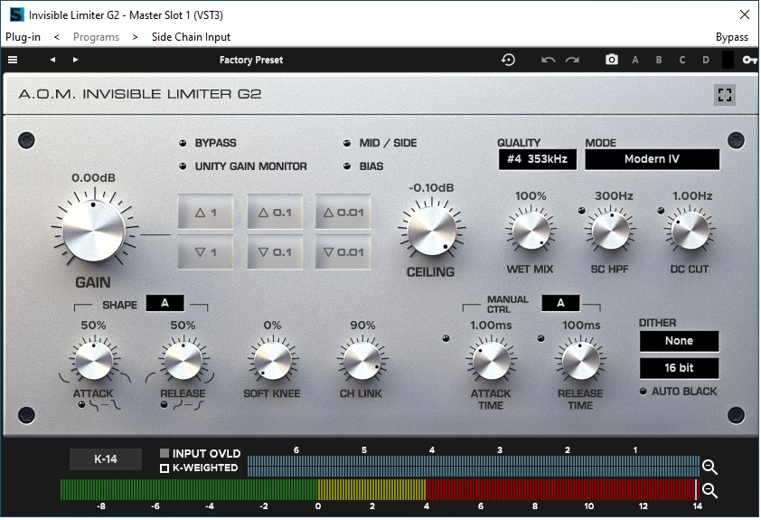The height and width of the screenshot is (520, 761).
Task: Click previous program < arrow
Action: click(x=57, y=37)
